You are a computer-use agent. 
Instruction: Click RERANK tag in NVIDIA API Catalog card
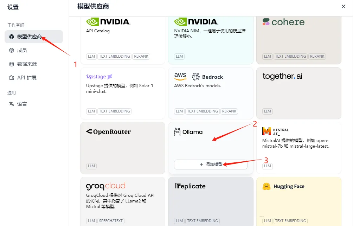(x=141, y=56)
